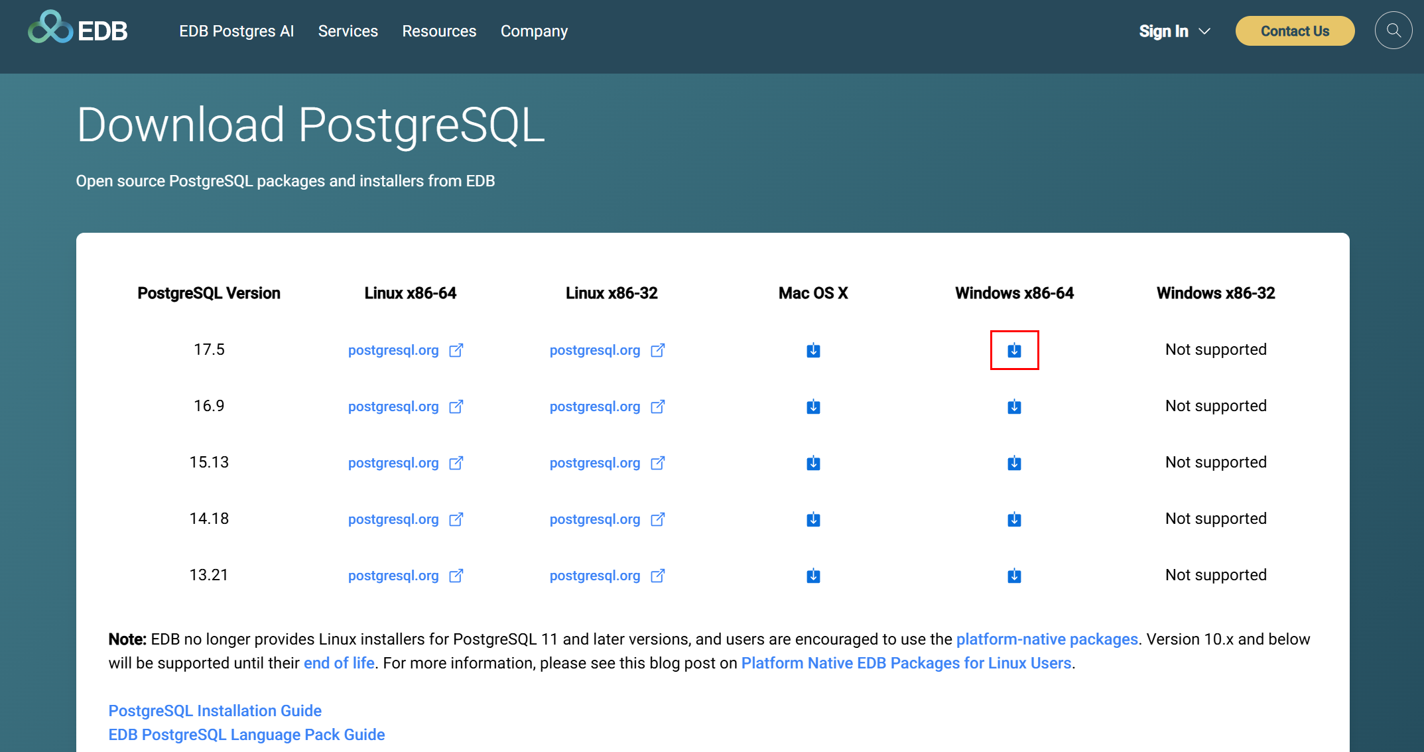Open postgresql.org link for 13.21 Linux x86-32

[x=607, y=576]
